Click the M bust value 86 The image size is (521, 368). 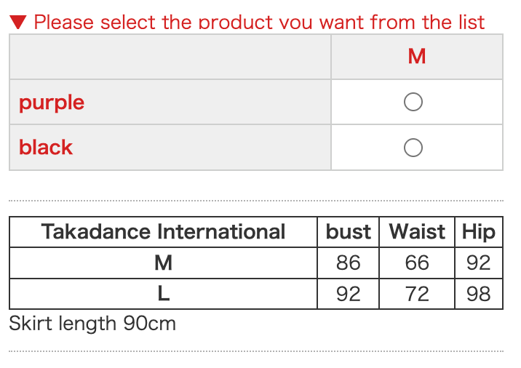tap(349, 263)
